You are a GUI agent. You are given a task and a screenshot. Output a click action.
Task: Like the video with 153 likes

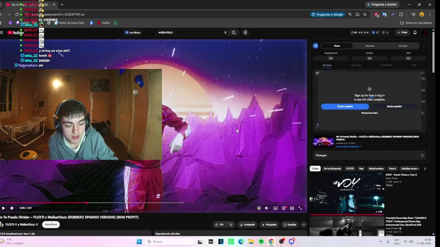pyautogui.click(x=219, y=225)
